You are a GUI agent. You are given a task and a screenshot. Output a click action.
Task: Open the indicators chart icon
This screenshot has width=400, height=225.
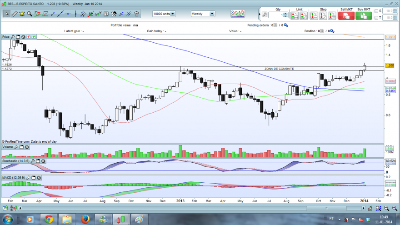pos(238,14)
